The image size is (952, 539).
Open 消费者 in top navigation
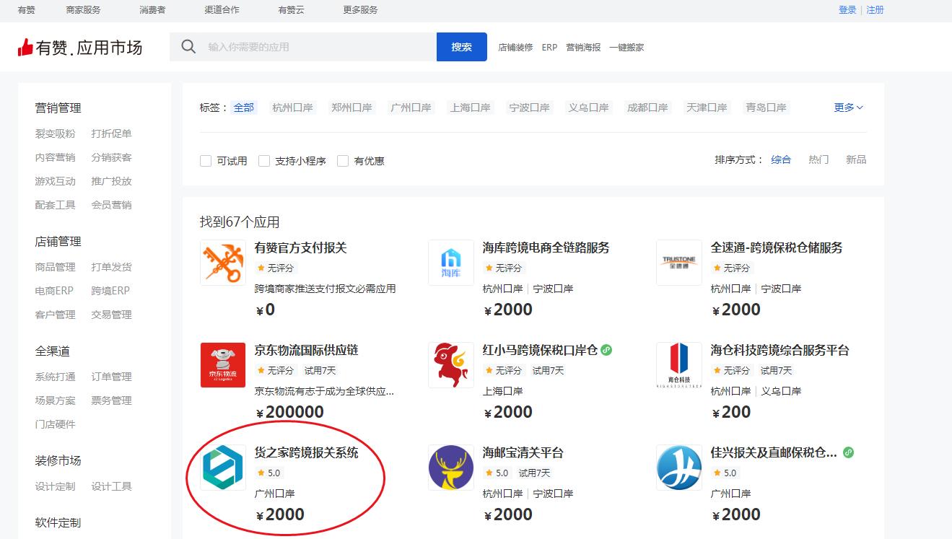click(x=152, y=10)
